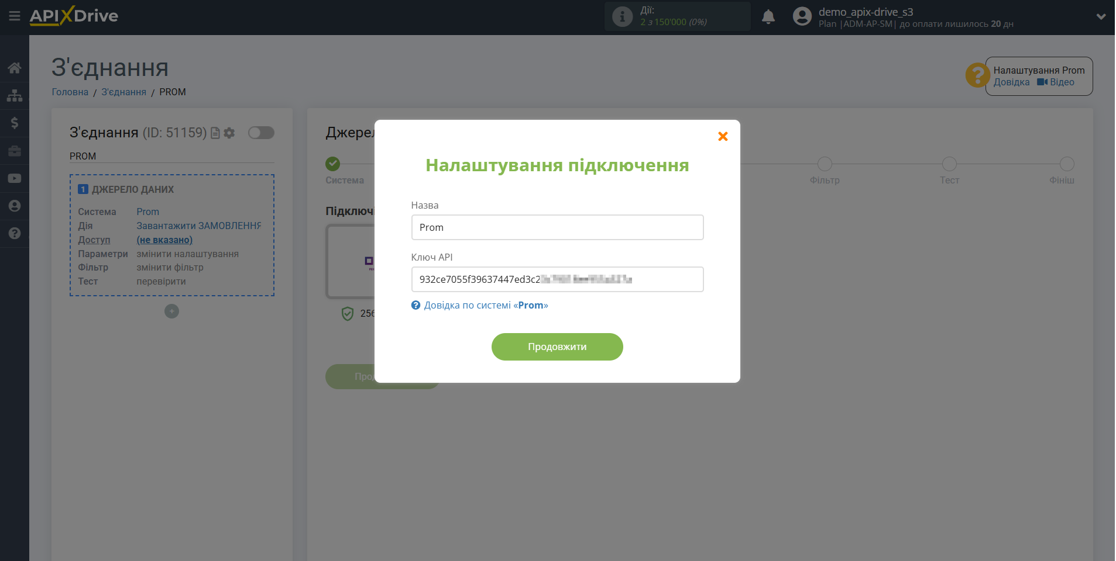Screen dimensions: 1116x561
Task: Click змінити фільтр link
Action: pos(170,267)
